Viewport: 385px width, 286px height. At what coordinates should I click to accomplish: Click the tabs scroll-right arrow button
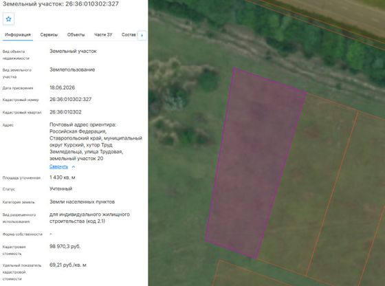point(142,35)
